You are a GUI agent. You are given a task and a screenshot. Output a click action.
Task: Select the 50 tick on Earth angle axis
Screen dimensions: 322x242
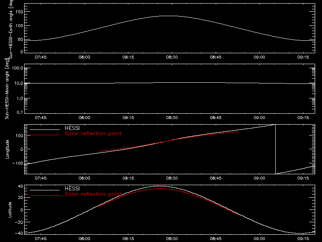(21, 39)
